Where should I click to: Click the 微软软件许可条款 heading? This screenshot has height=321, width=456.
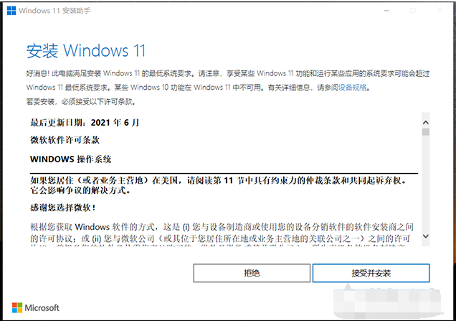[x=65, y=140]
